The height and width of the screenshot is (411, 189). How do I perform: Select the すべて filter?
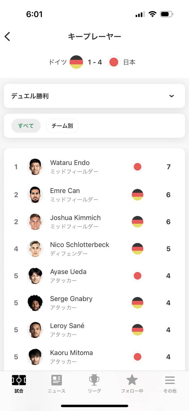26,126
